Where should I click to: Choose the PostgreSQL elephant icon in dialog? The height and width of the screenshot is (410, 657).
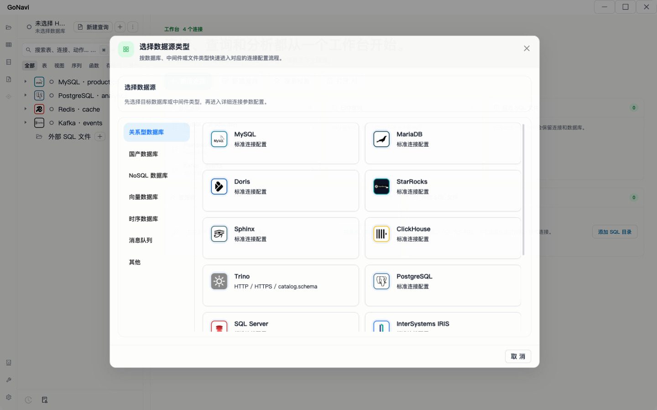381,281
